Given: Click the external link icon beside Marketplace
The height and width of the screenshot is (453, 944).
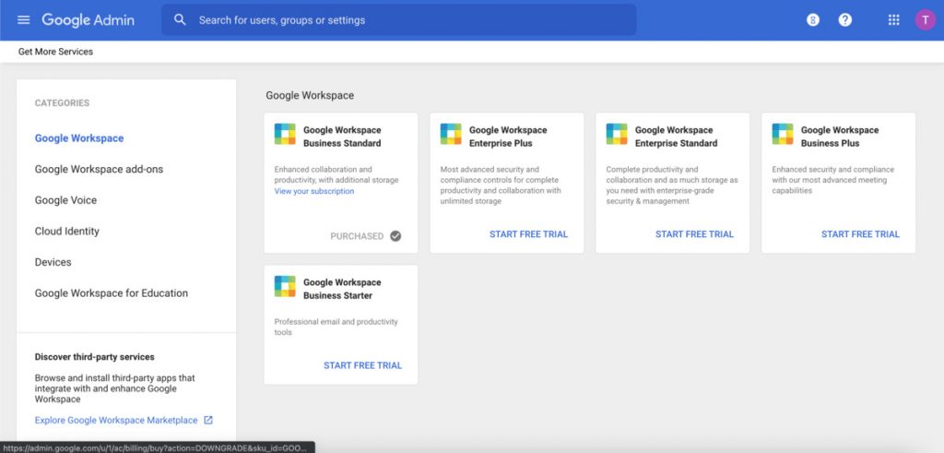Looking at the screenshot, I should [208, 420].
